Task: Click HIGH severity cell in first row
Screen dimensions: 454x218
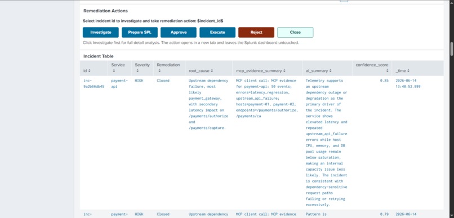Action: (x=139, y=81)
